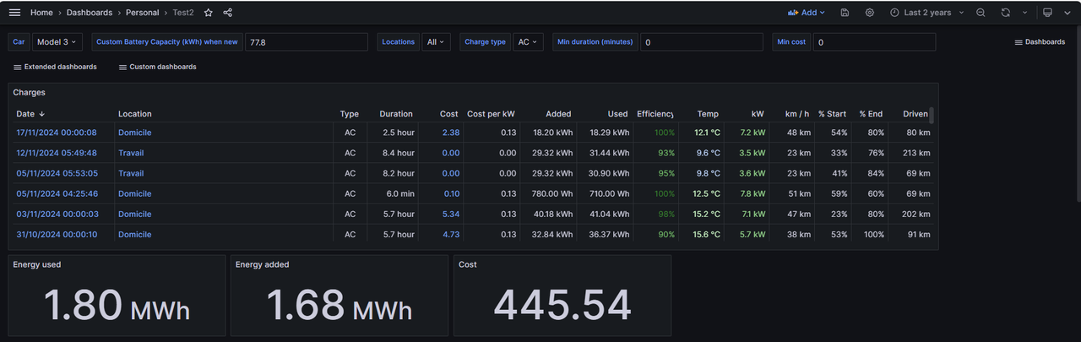This screenshot has height=342, width=1081.
Task: Zoom out the time range
Action: (x=981, y=13)
